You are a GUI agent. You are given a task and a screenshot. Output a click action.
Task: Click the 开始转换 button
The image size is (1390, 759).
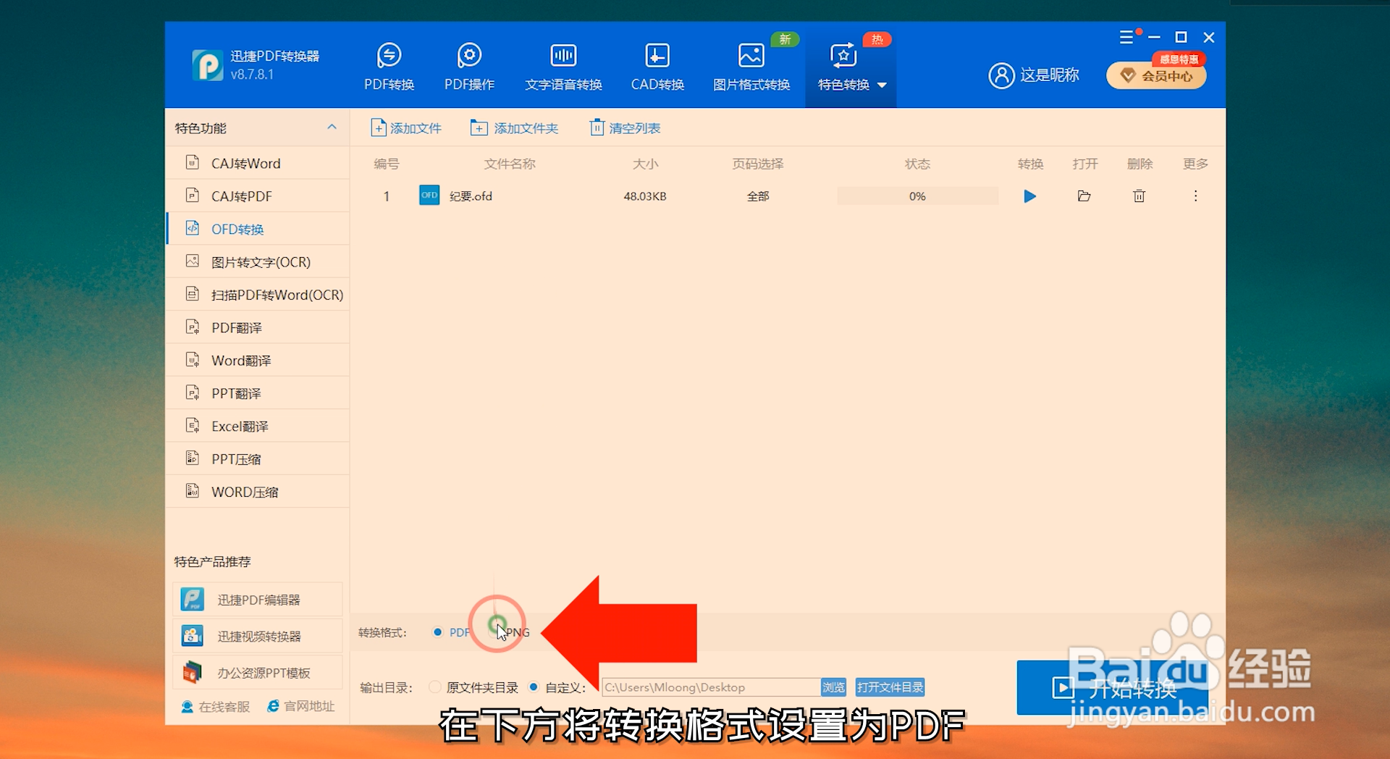(1113, 688)
